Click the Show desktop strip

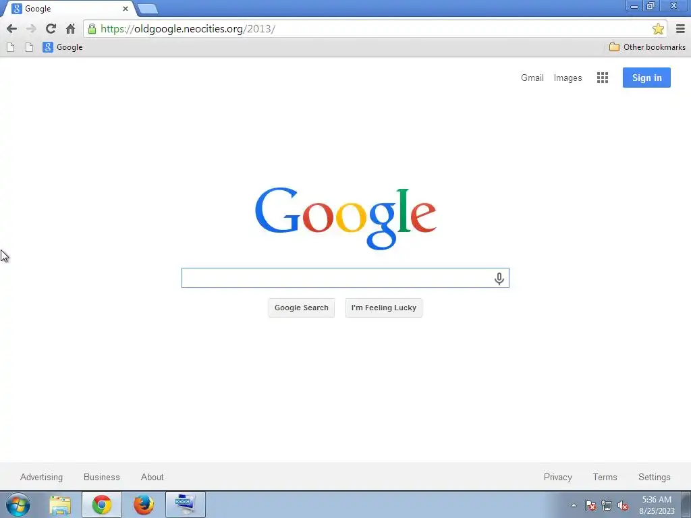(686, 505)
